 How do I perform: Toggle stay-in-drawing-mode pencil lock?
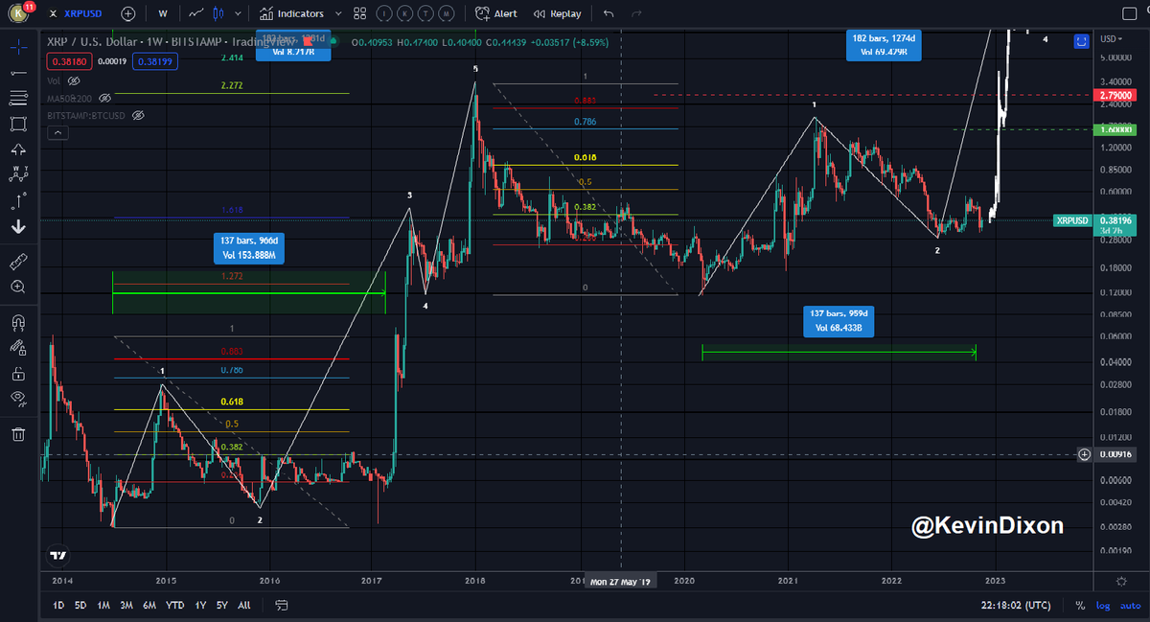[18, 348]
